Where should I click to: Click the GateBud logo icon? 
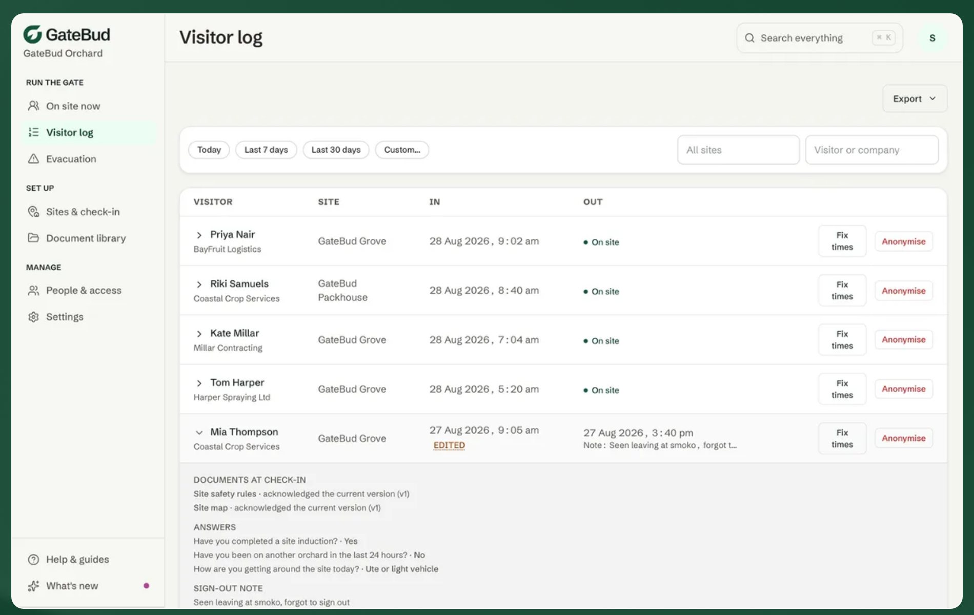(x=33, y=34)
